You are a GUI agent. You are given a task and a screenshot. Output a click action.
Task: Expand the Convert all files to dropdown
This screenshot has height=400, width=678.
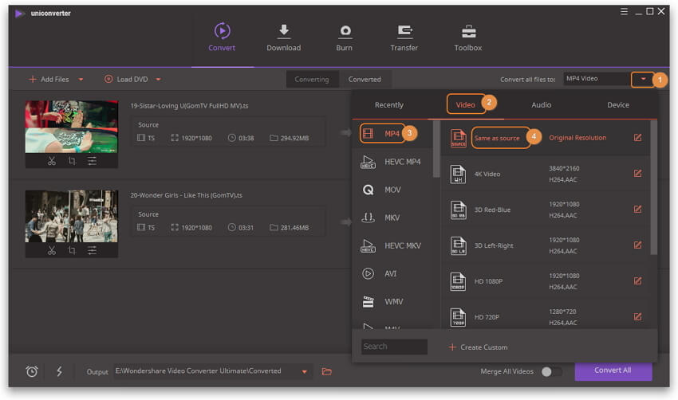642,79
